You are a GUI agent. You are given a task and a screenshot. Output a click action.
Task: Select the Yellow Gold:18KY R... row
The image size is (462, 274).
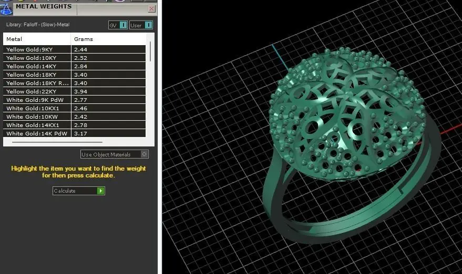pos(74,83)
